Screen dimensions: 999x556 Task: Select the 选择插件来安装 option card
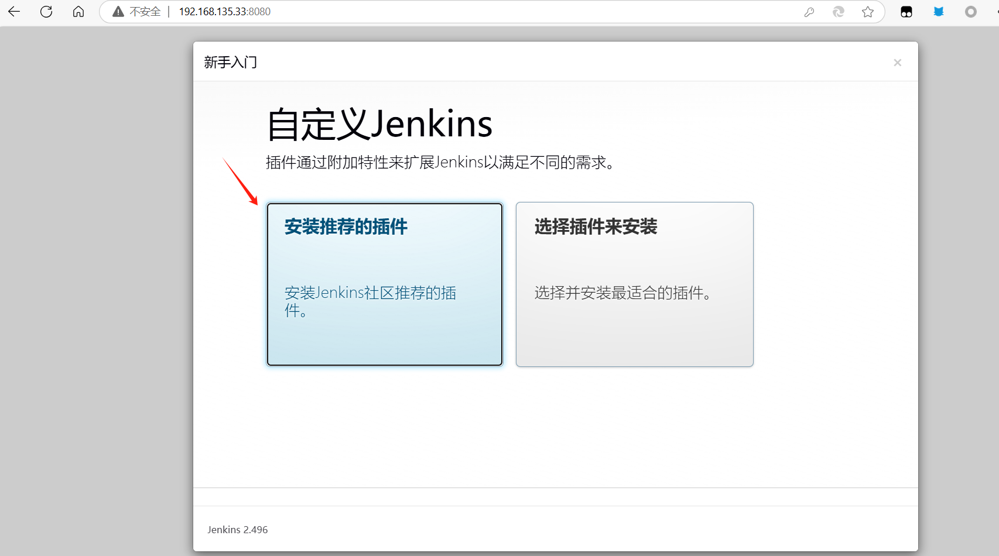tap(634, 284)
